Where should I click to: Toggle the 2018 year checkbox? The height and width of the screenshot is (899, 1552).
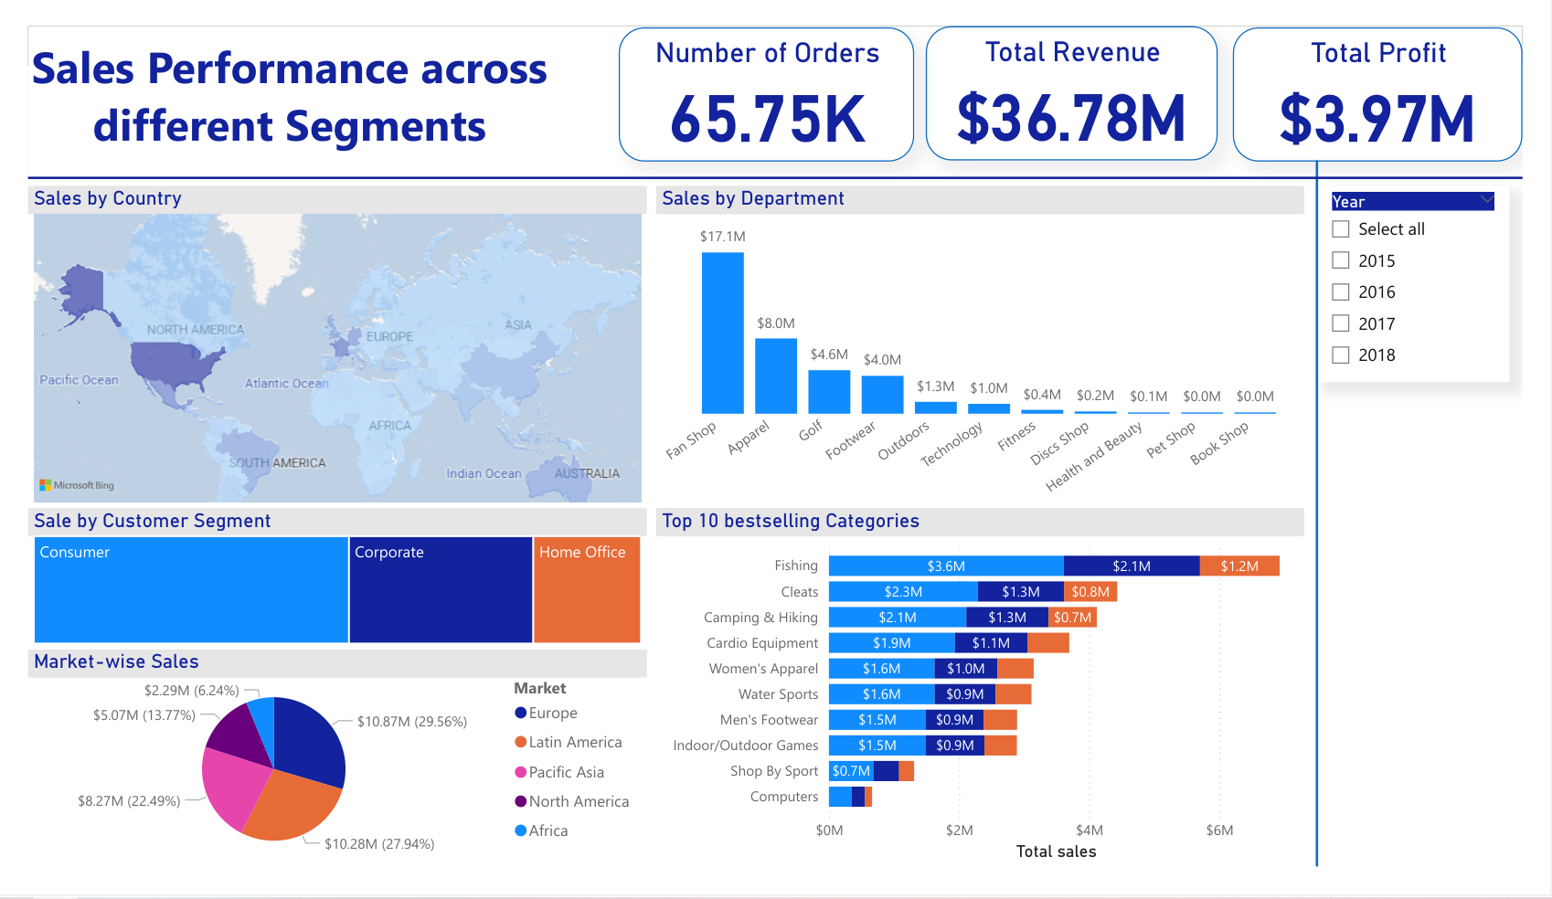point(1340,354)
